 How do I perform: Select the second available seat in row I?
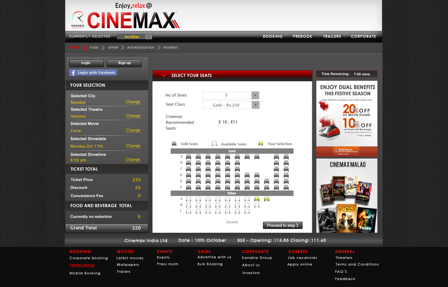point(198,211)
